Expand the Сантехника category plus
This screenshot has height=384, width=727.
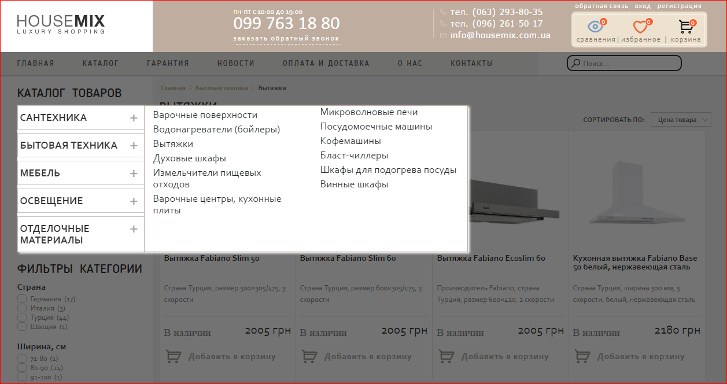point(134,118)
